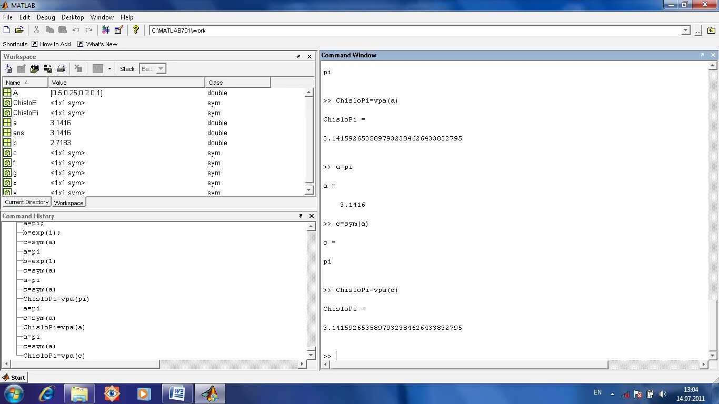Sort workspace by Value column header
Image resolution: width=719 pixels, height=404 pixels.
(126, 83)
